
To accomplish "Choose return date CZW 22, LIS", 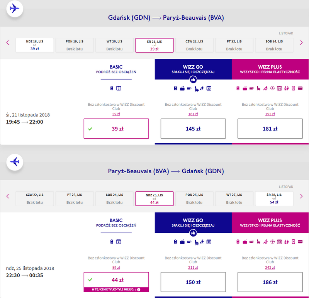I will point(35,198).
